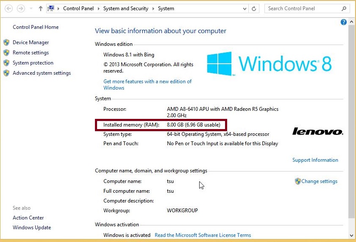Open recent locations dropdown arrow
The width and height of the screenshot is (356, 242).
[x=31, y=8]
